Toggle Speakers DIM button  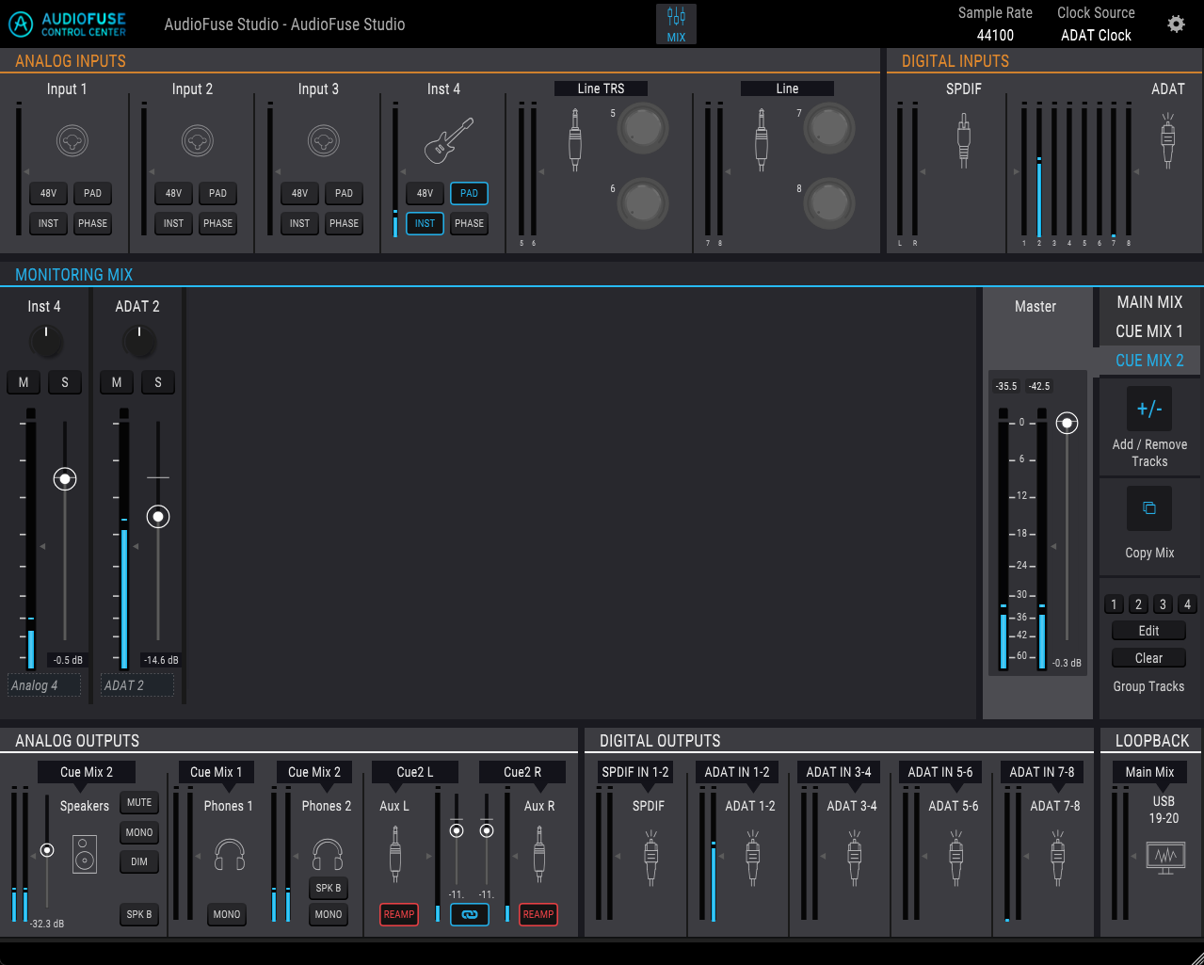click(x=139, y=861)
